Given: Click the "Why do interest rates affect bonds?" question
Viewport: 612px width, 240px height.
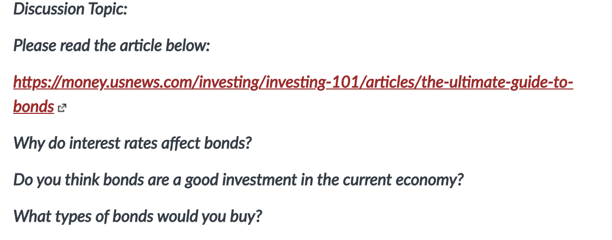Looking at the screenshot, I should click(132, 144).
